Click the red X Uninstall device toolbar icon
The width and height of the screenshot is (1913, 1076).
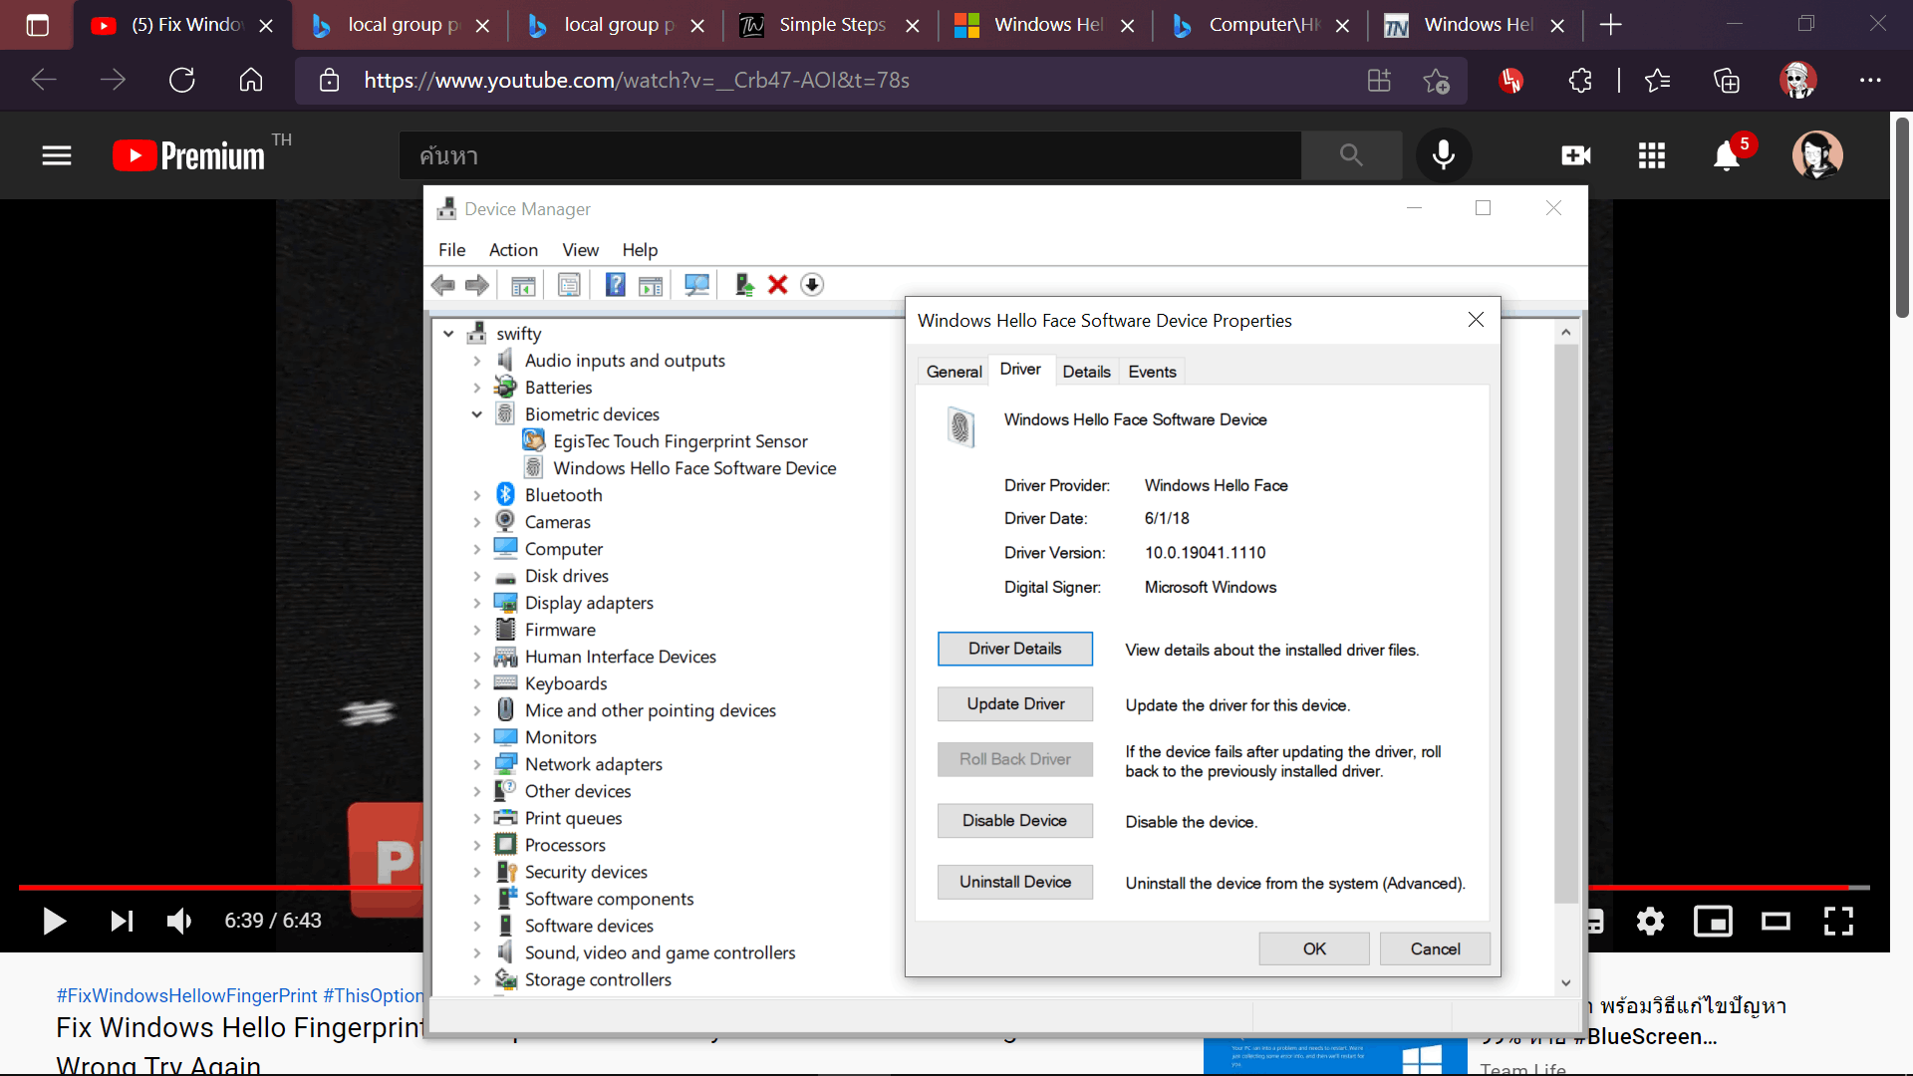coord(778,285)
